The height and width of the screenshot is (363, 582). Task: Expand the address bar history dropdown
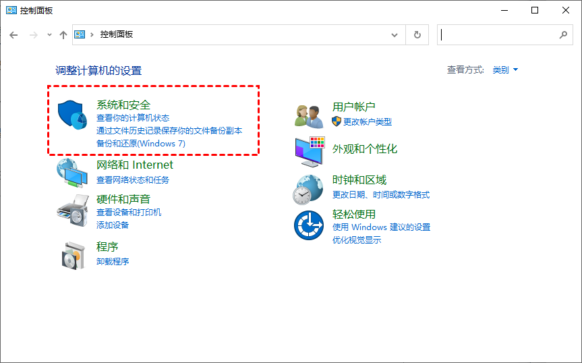pos(395,35)
